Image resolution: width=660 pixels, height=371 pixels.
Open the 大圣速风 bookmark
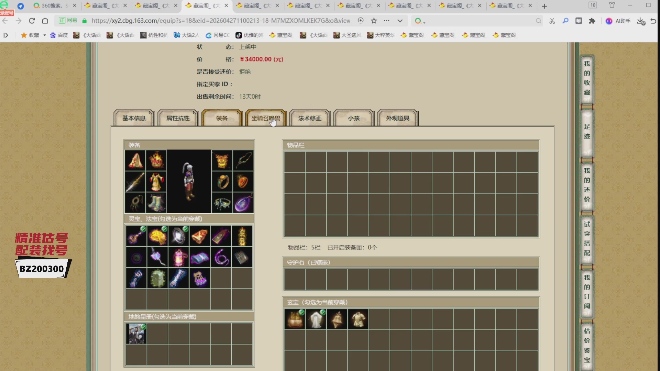[x=347, y=35]
